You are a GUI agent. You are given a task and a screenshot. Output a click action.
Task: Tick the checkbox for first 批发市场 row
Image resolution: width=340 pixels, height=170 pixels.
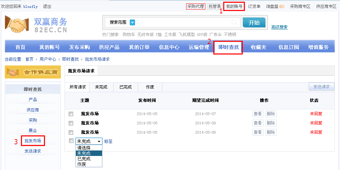[71, 114]
